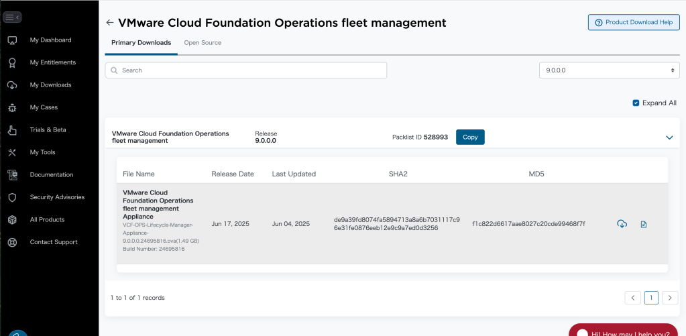This screenshot has height=336, width=686.
Task: Uncheck the Expand All checkbox
Action: [636, 103]
